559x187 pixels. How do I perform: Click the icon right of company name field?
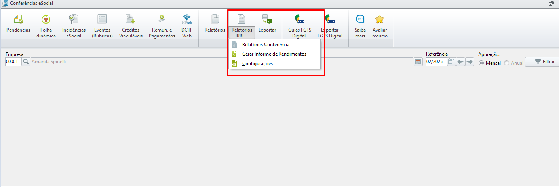click(x=418, y=62)
